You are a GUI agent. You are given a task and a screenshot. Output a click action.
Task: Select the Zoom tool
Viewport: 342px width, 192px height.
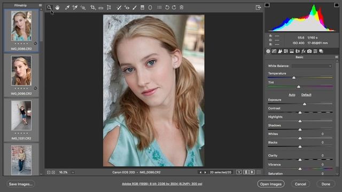point(49,7)
